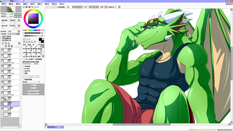Hide layer 圖層9 using its eye icon

pyautogui.click(x=2, y=55)
